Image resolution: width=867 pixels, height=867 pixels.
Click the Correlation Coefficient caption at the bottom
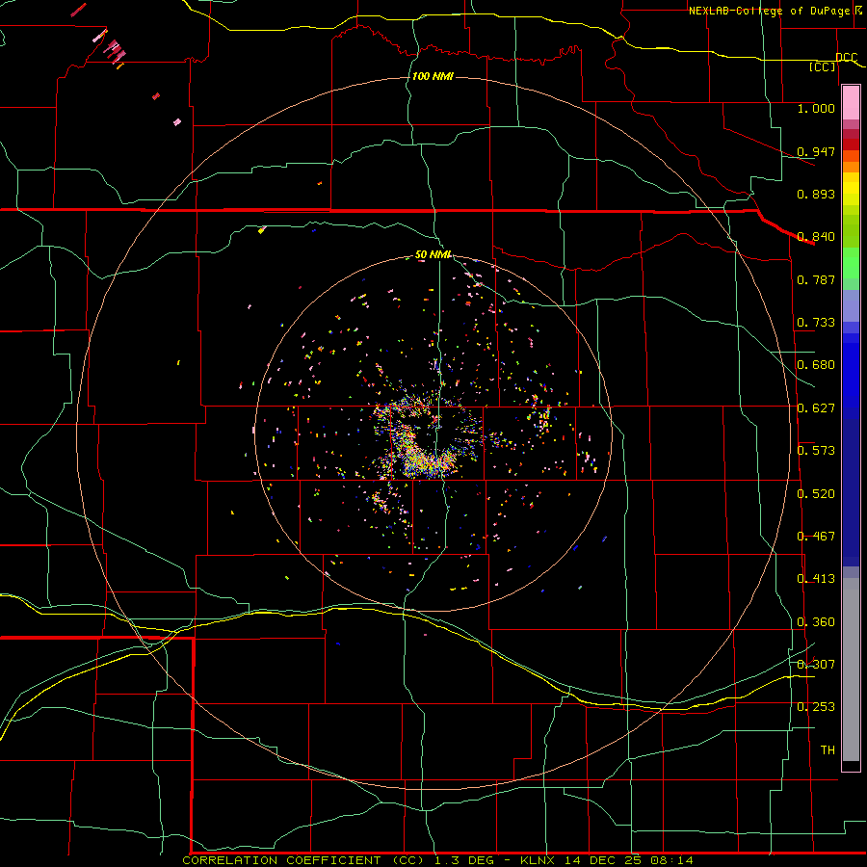click(437, 860)
